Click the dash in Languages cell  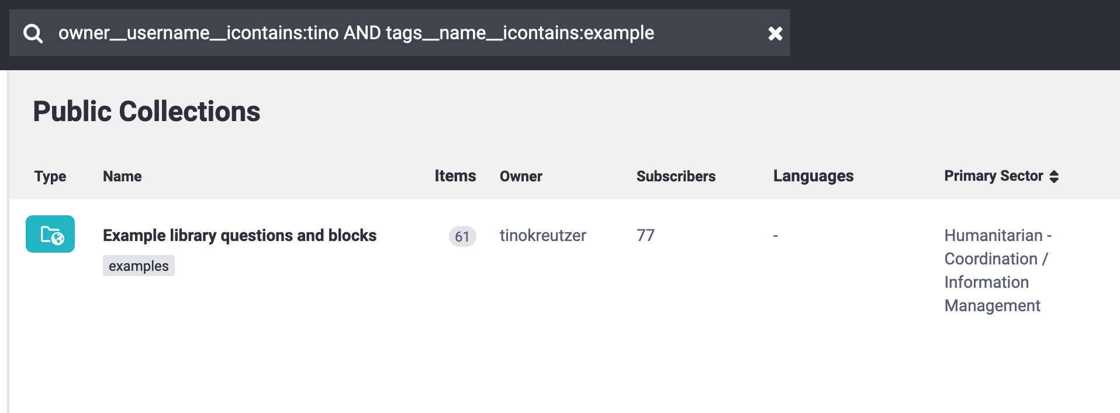tap(776, 235)
